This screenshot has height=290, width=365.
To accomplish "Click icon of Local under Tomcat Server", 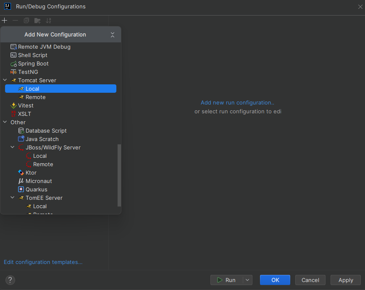I will pyautogui.click(x=21, y=89).
